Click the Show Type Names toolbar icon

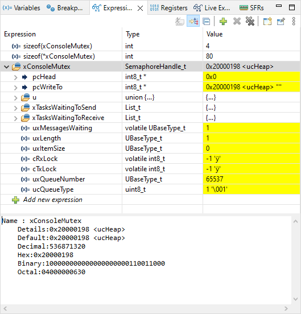tap(180, 21)
